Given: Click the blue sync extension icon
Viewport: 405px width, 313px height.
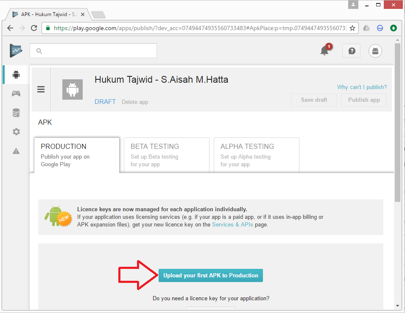Looking at the screenshot, I should point(380,28).
